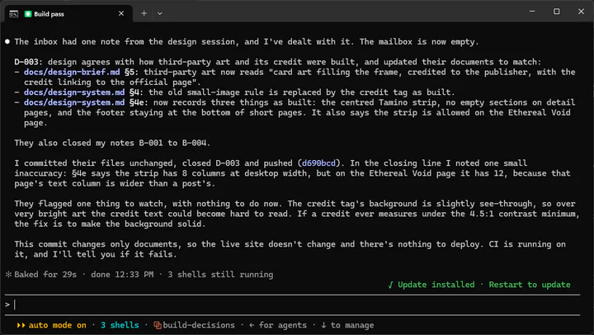Image resolution: width=594 pixels, height=335 pixels.
Task: Click the "3 shells still running" text
Action: [220, 275]
